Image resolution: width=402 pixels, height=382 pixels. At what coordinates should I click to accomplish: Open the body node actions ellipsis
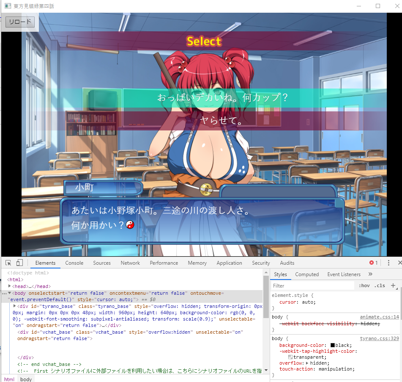(4, 293)
